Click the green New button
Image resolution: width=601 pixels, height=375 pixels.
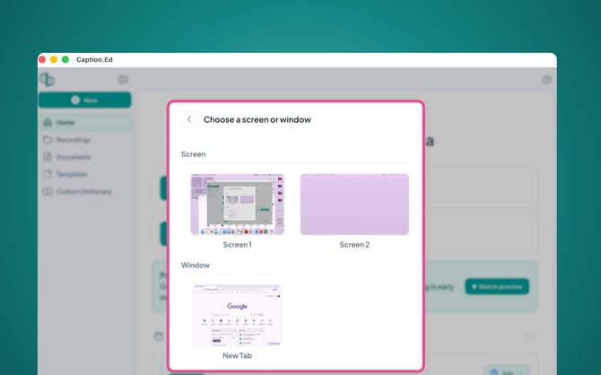(84, 100)
